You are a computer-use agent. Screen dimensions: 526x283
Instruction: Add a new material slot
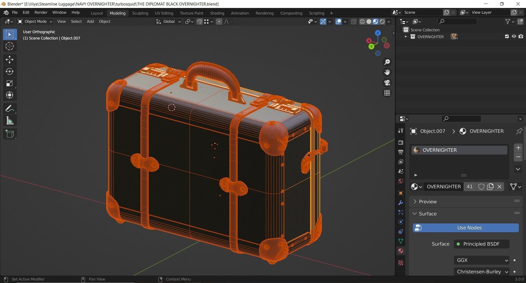[x=518, y=148]
